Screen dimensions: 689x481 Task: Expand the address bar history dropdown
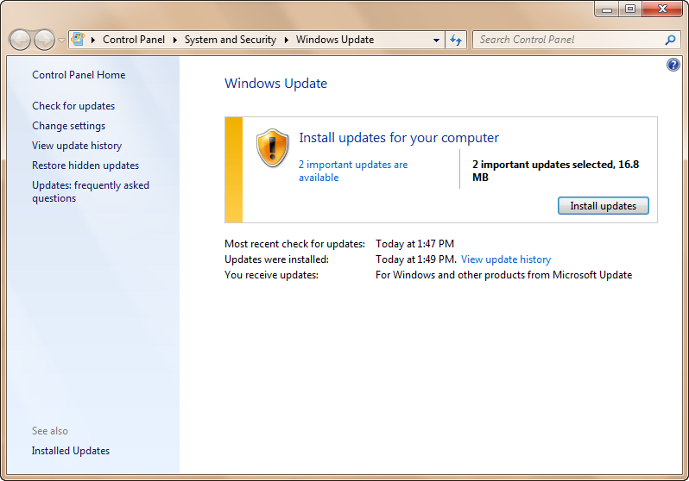point(436,41)
